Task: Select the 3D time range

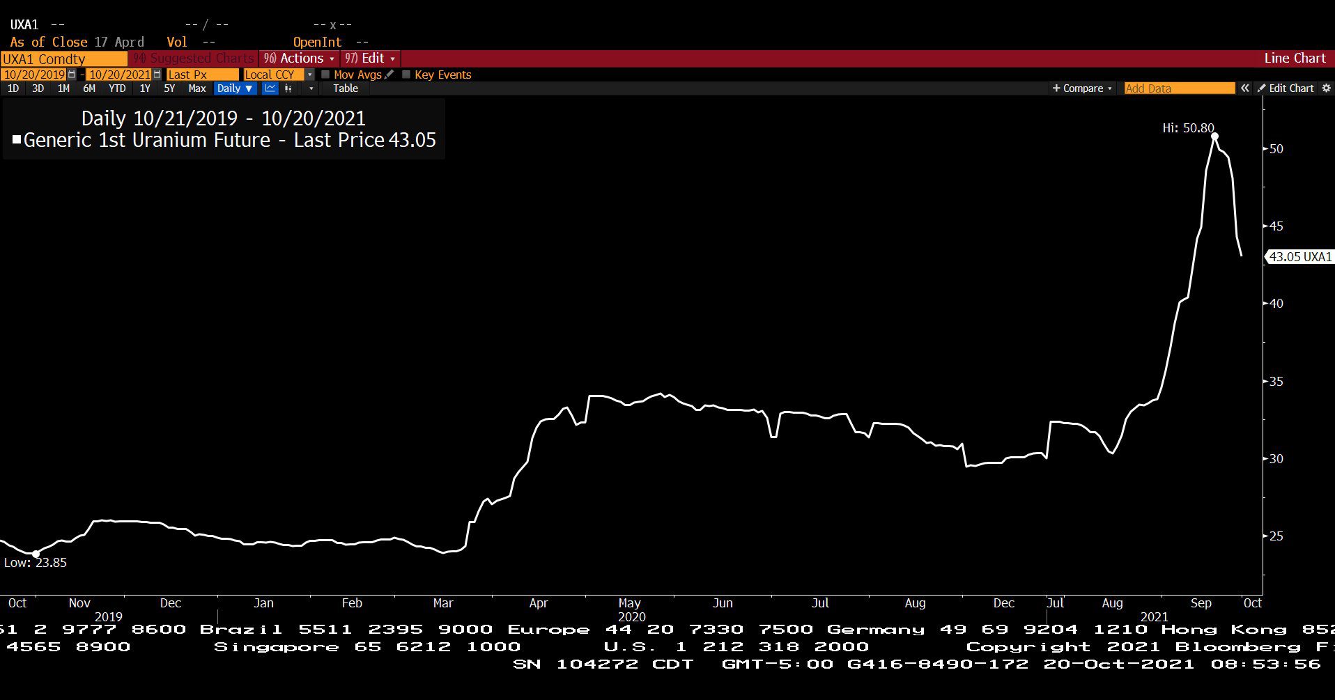Action: 38,88
